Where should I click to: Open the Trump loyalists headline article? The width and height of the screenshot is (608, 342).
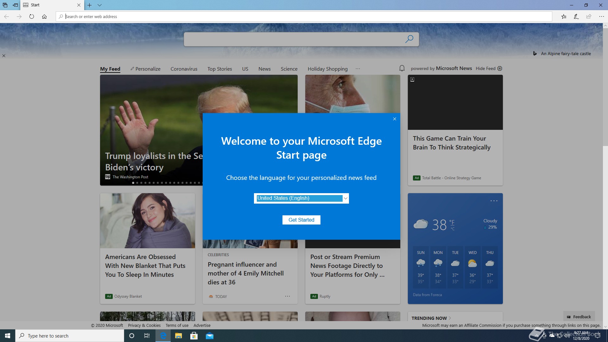pyautogui.click(x=154, y=161)
